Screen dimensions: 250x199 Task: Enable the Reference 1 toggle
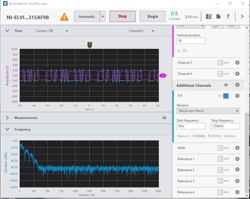tap(223, 159)
